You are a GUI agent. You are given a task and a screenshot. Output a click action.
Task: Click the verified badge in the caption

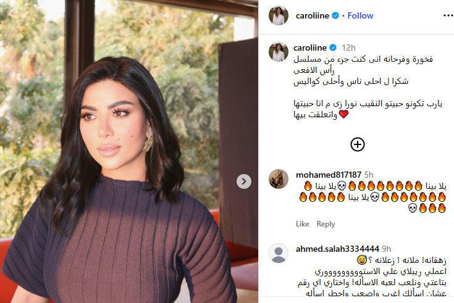click(333, 48)
